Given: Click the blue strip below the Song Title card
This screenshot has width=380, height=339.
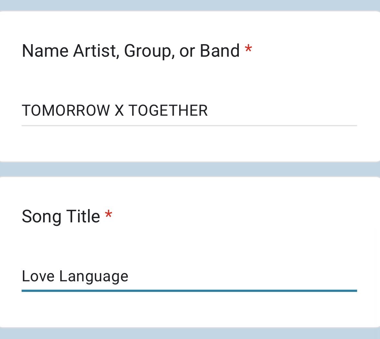Looking at the screenshot, I should click(190, 334).
